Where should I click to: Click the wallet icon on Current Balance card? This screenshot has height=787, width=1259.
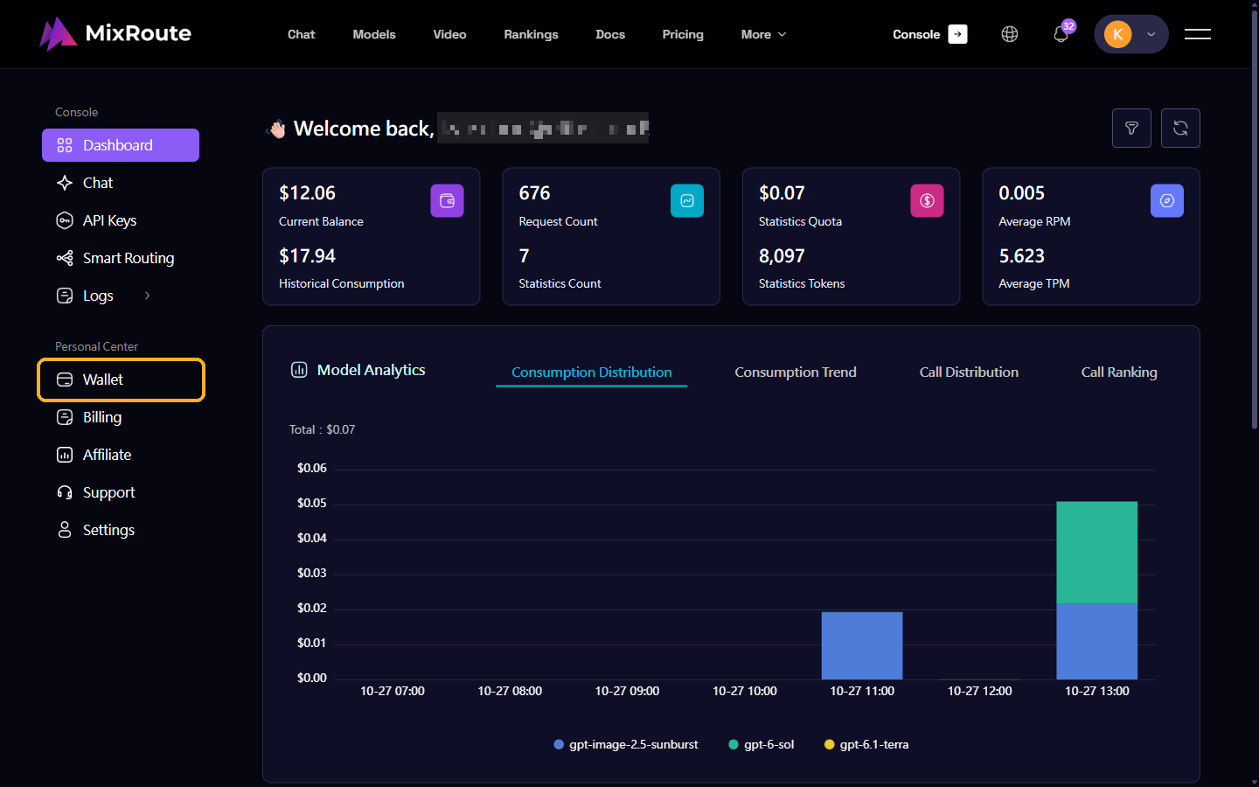pos(447,200)
